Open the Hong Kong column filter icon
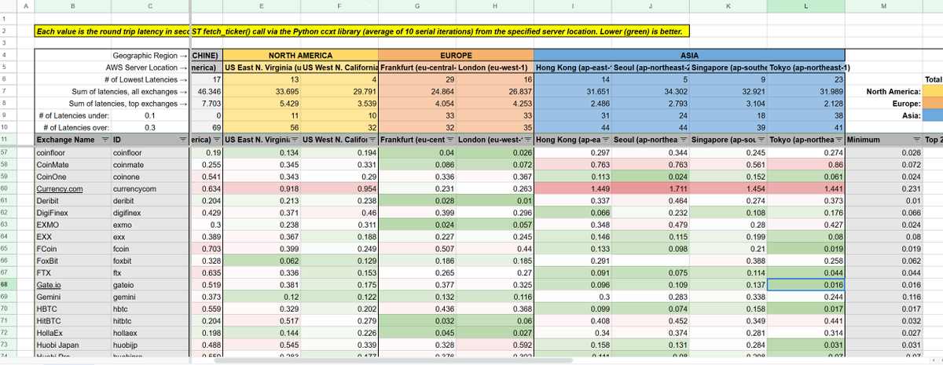 605,139
